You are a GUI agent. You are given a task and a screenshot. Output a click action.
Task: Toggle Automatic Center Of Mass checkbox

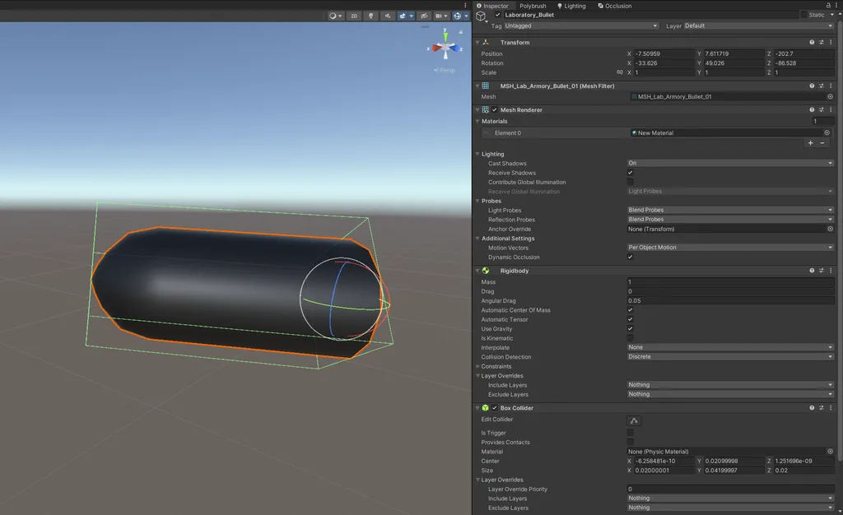coord(630,310)
